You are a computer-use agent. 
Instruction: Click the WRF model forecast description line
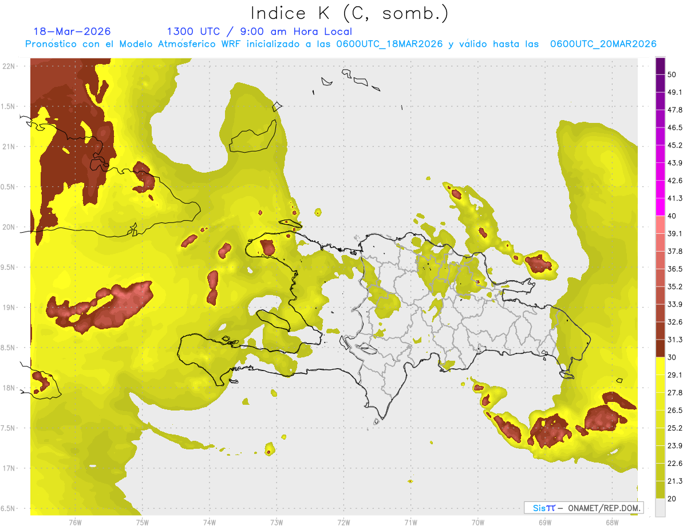point(341,44)
